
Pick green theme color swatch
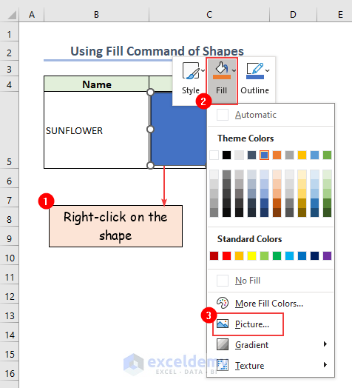click(x=327, y=155)
